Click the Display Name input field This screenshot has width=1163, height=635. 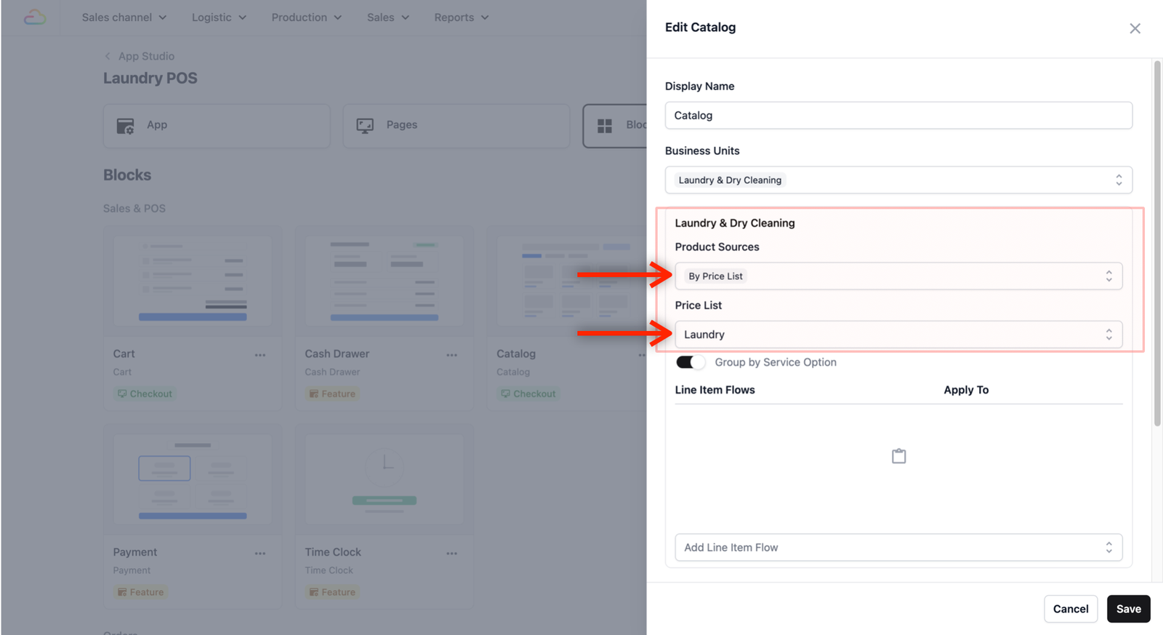click(x=898, y=116)
